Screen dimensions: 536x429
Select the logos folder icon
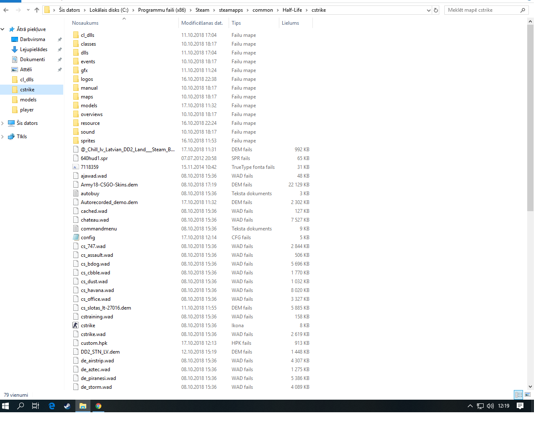click(76, 79)
